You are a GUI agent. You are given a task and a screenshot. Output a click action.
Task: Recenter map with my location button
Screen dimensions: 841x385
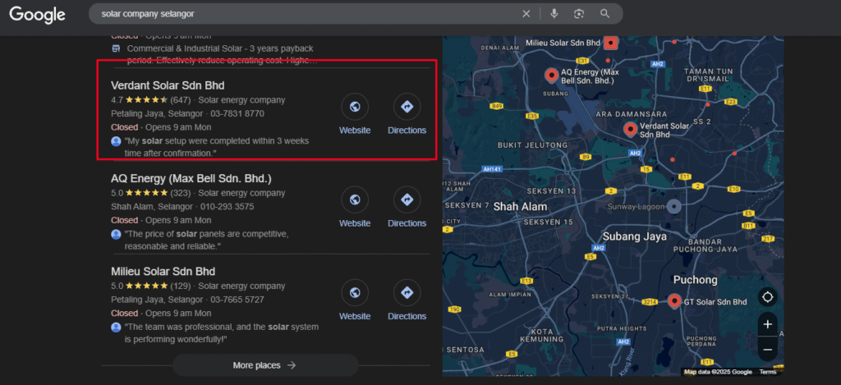(x=767, y=297)
